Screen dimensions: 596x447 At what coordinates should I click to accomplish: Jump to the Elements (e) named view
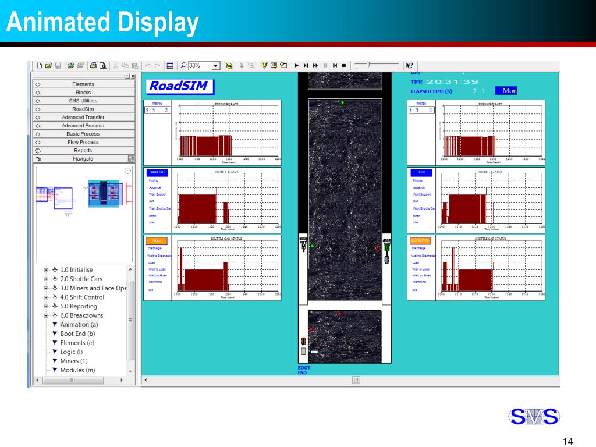(x=77, y=343)
